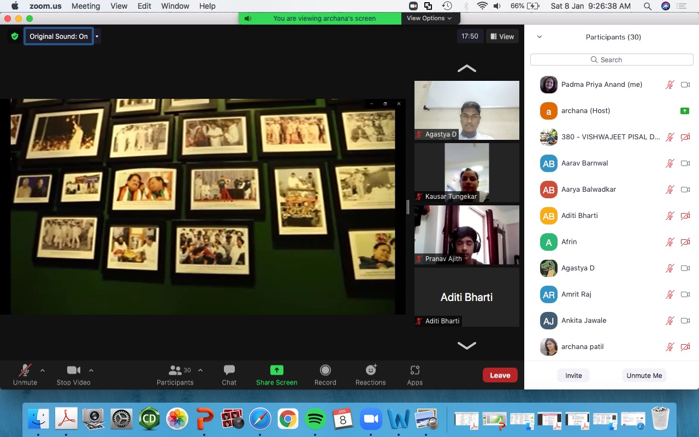Click the Reactions smiley icon
Screen dimensions: 699x437
pyautogui.click(x=371, y=370)
